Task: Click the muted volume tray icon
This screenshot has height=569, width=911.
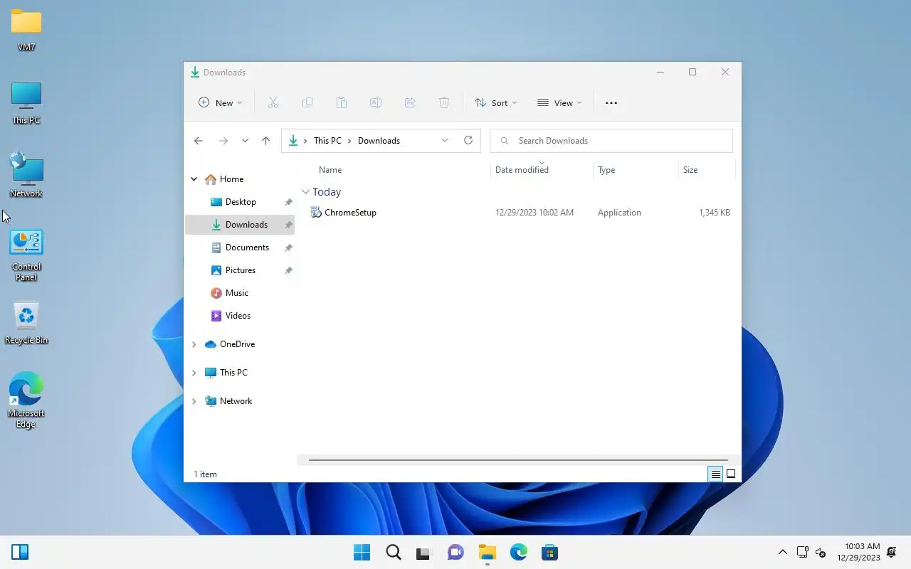Action: (820, 552)
